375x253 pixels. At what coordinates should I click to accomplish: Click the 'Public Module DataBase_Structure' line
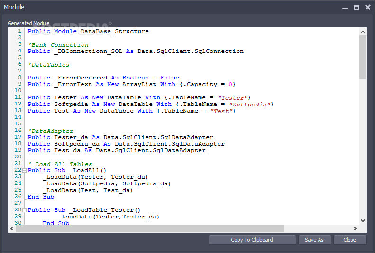point(88,32)
